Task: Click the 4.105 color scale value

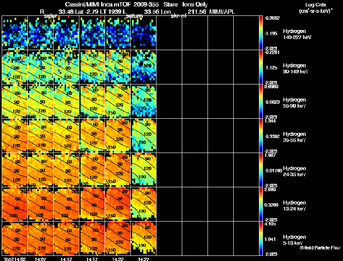Action: click(x=270, y=224)
